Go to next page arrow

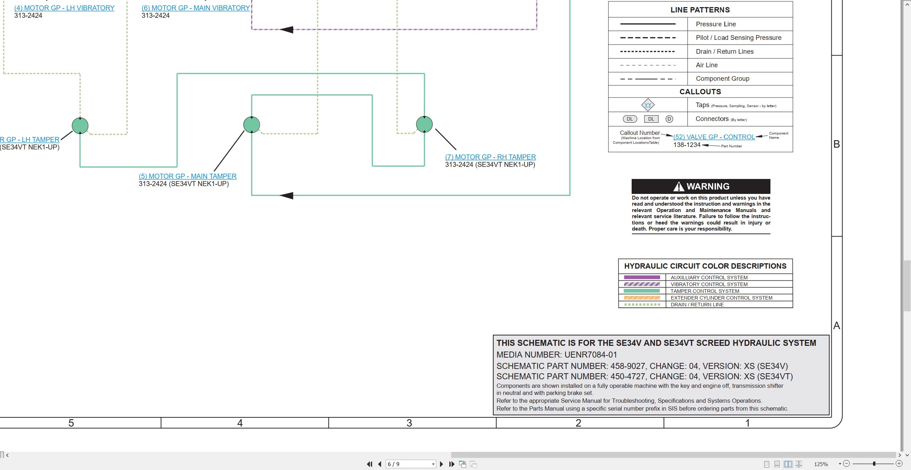point(442,464)
